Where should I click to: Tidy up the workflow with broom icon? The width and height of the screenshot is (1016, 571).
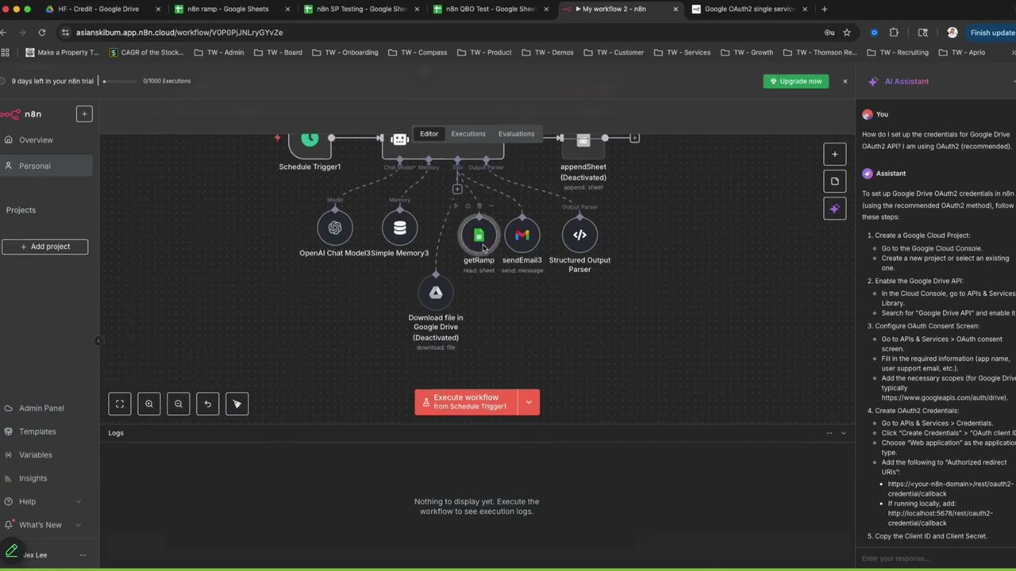(x=237, y=404)
